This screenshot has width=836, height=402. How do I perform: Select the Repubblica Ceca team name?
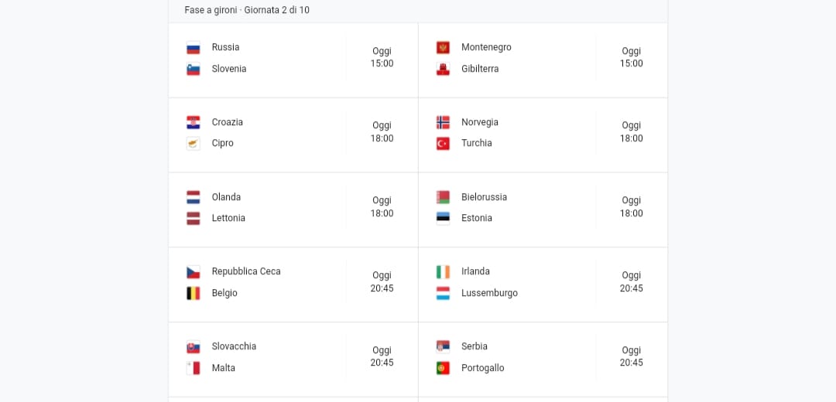[x=246, y=271]
